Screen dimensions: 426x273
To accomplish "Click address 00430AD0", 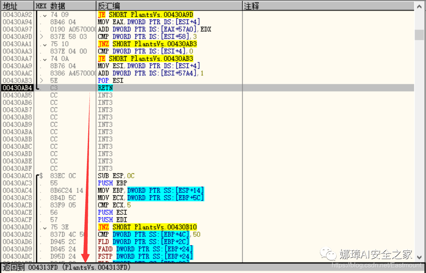I will 17,227.
